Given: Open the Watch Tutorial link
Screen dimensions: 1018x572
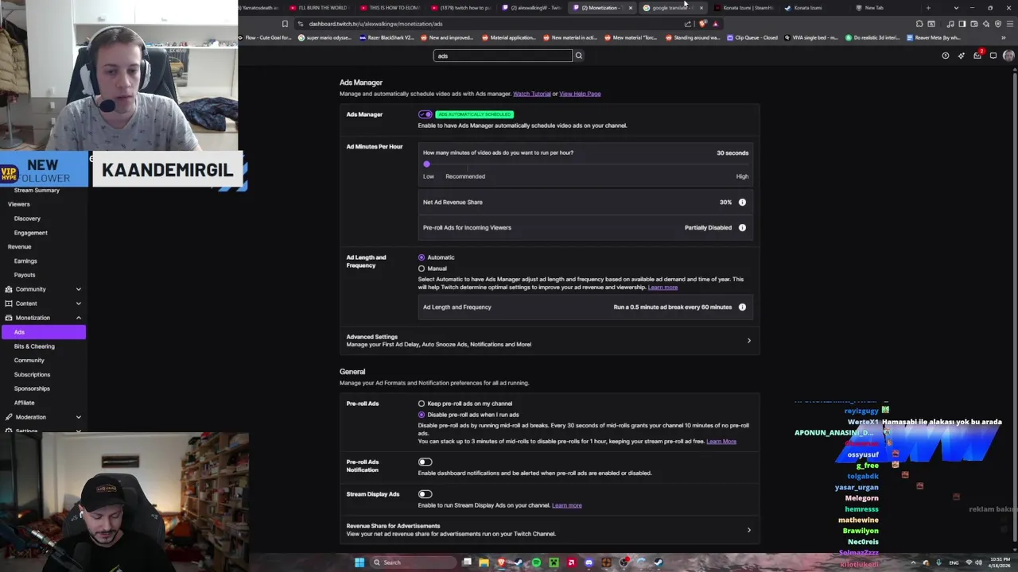Looking at the screenshot, I should coord(532,94).
